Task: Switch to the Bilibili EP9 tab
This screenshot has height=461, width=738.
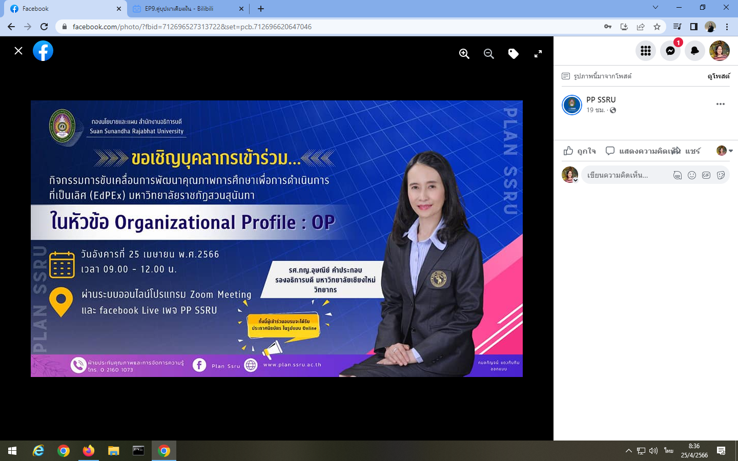Action: point(187,9)
